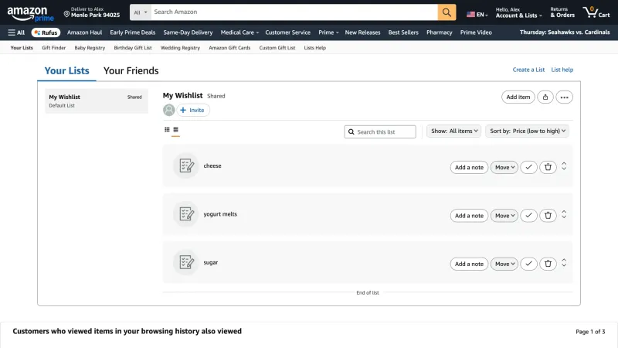618x348 pixels.
Task: Open the All hamburger menu
Action: 16,32
